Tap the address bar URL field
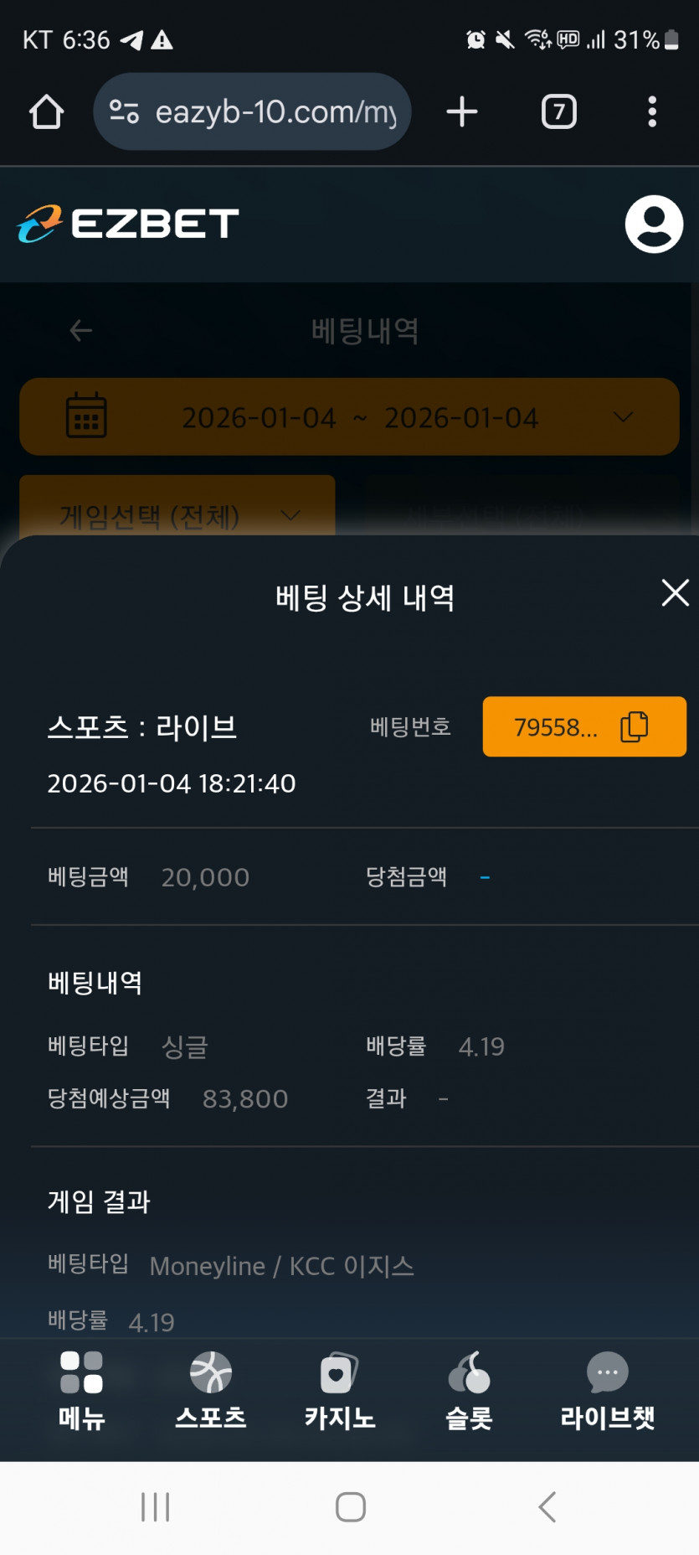The width and height of the screenshot is (699, 1555). 276,112
